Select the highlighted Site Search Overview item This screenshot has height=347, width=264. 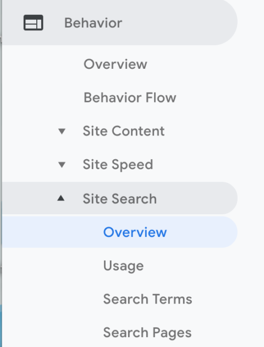[119, 232]
